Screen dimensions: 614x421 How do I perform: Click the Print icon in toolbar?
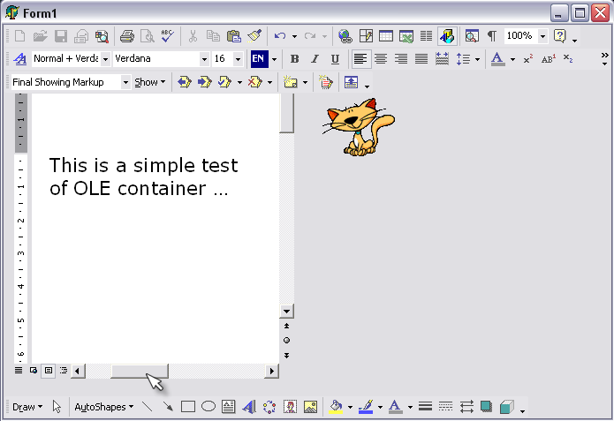tap(126, 36)
